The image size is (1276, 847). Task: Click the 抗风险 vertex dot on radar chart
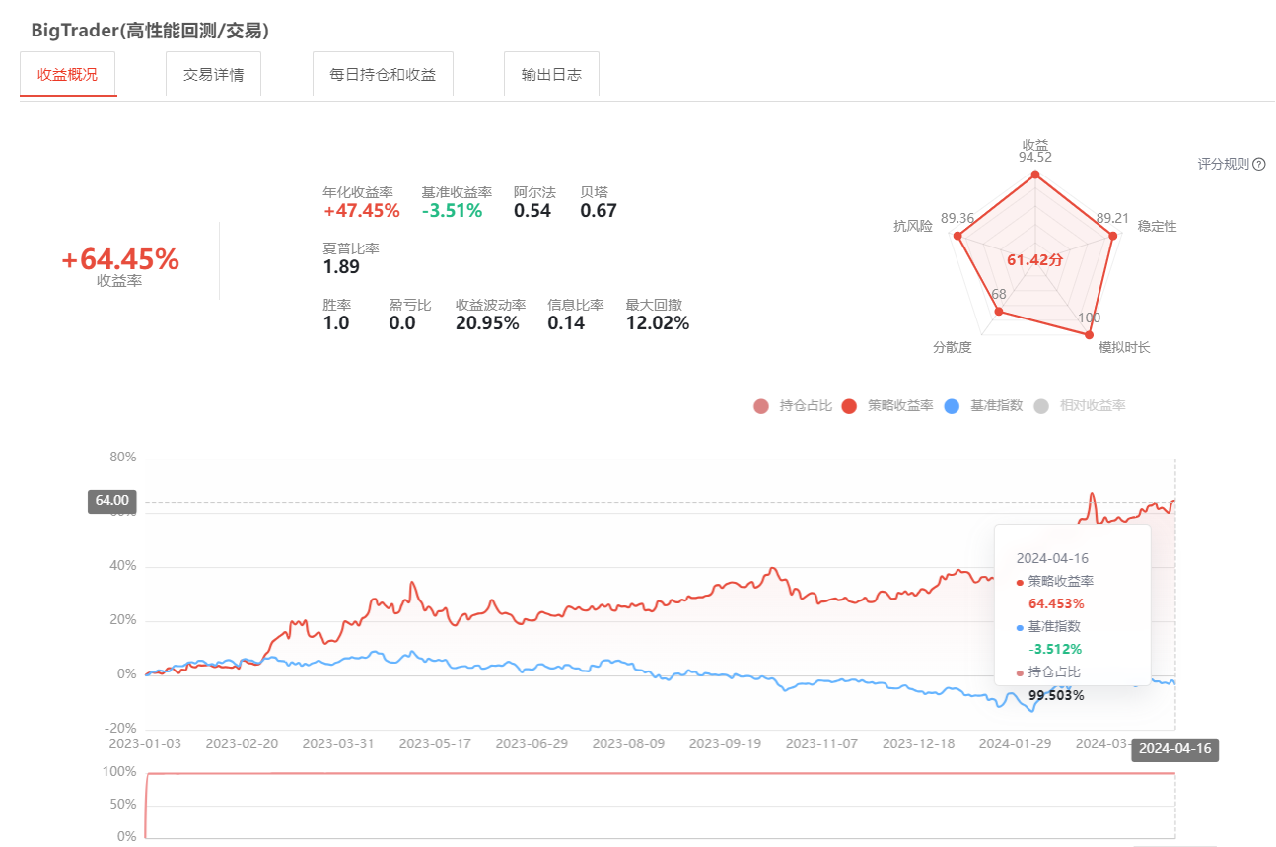pyautogui.click(x=957, y=236)
